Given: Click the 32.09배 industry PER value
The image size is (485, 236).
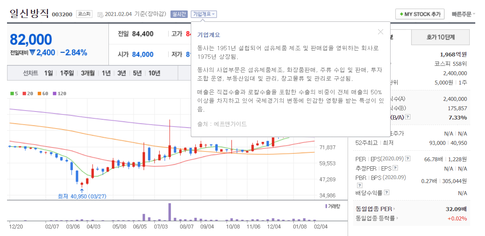Looking at the screenshot, I should [x=456, y=209].
